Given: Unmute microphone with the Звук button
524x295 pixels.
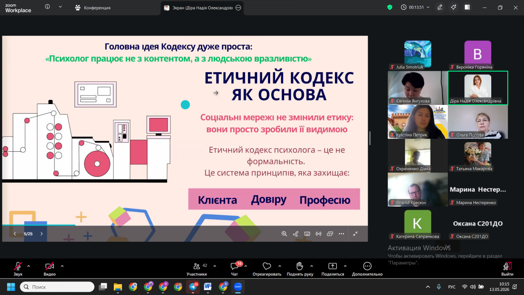Looking at the screenshot, I should click(18, 269).
